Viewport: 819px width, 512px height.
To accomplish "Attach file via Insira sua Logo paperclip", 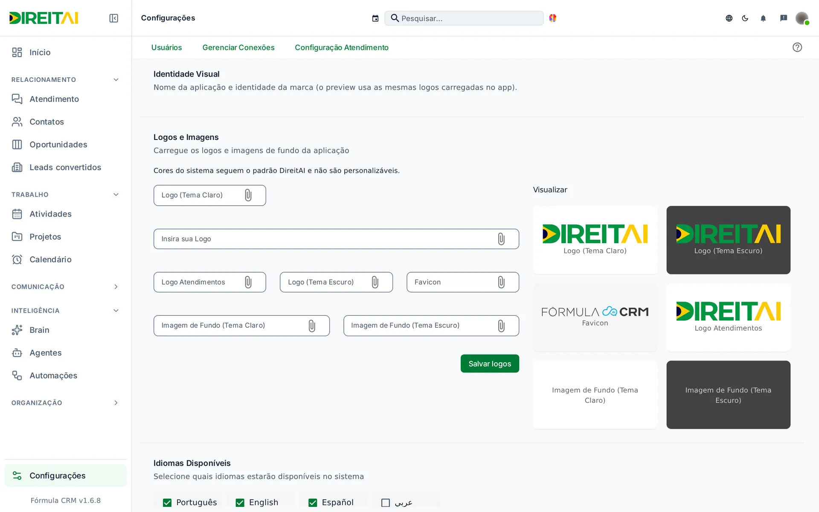I will pos(501,239).
